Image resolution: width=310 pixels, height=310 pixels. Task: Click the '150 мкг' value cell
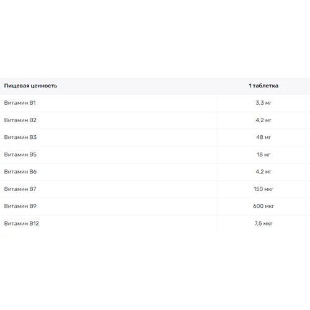263,189
